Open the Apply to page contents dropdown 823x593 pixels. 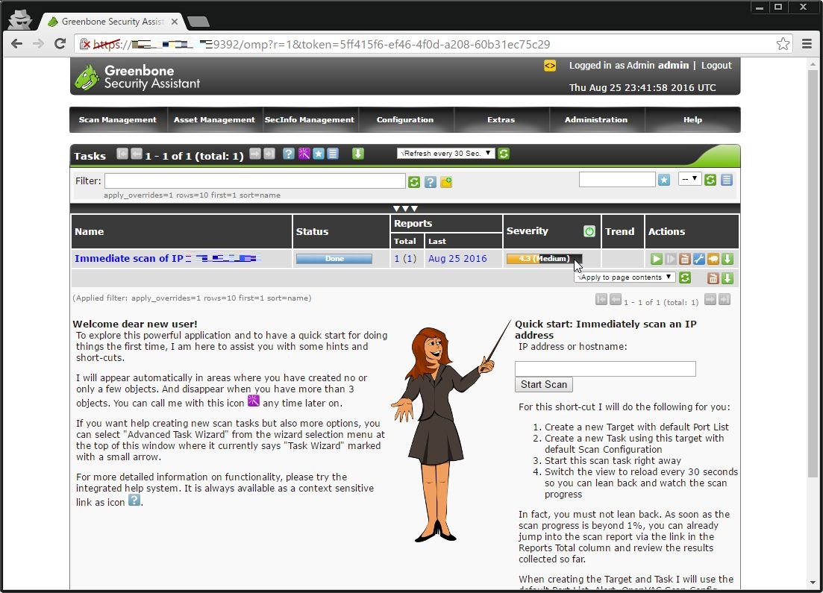[625, 277]
